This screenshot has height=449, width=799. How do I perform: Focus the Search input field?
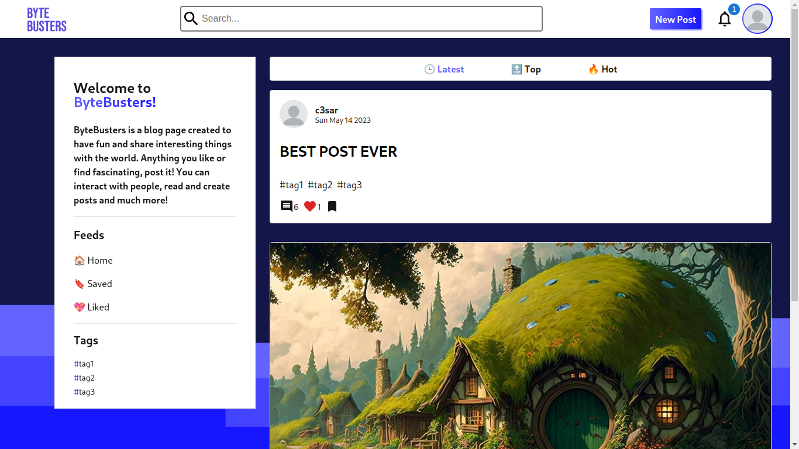click(x=361, y=19)
